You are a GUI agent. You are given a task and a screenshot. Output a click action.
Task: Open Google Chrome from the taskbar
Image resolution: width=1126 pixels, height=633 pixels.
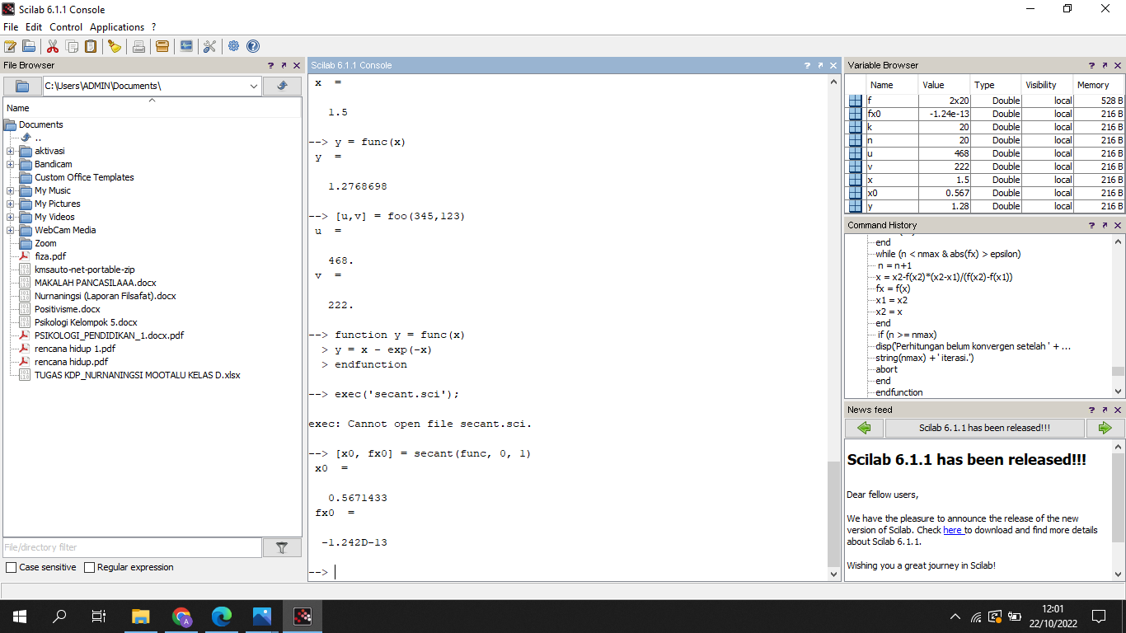[x=181, y=617]
